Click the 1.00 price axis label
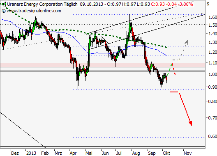 [x=212, y=74]
